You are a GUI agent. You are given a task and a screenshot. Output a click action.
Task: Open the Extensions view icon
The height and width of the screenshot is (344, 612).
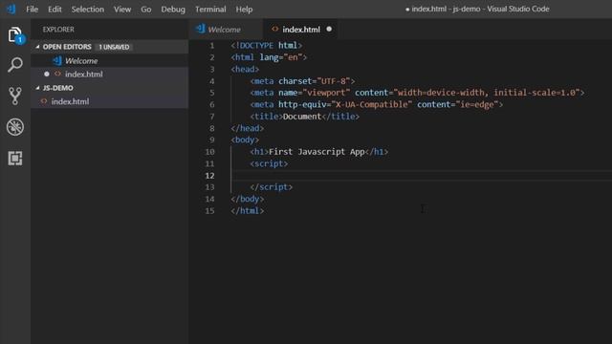pos(15,158)
